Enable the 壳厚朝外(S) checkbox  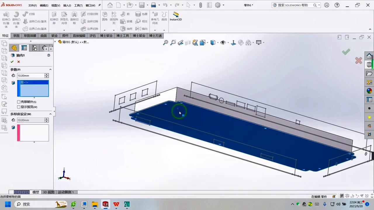pos(19,102)
